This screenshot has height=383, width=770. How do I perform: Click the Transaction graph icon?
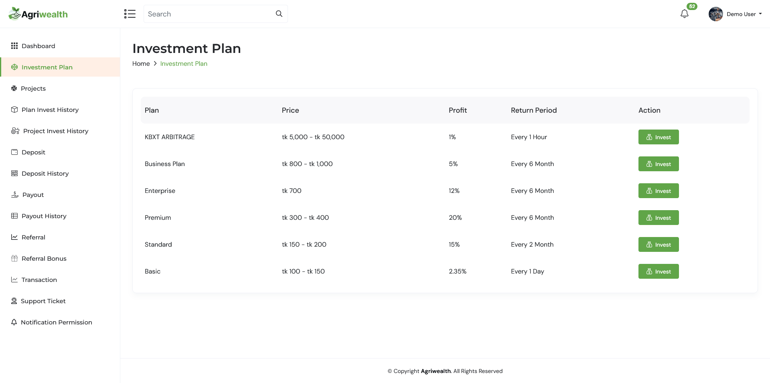14,280
